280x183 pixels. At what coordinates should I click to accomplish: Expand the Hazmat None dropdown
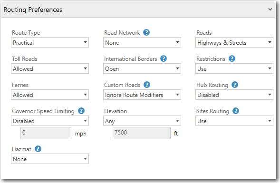pyautogui.click(x=50, y=159)
